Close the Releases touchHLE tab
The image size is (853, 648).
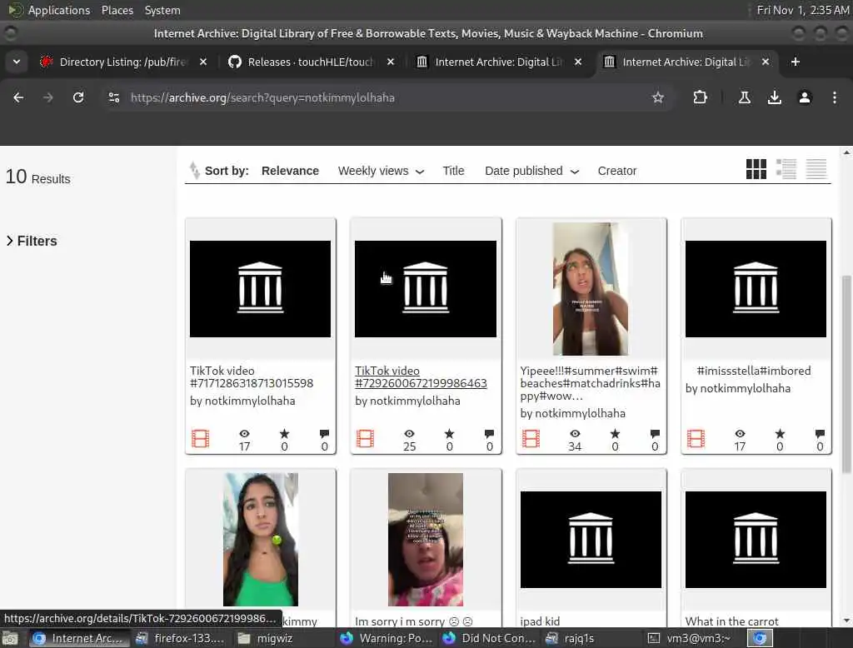pyautogui.click(x=390, y=62)
